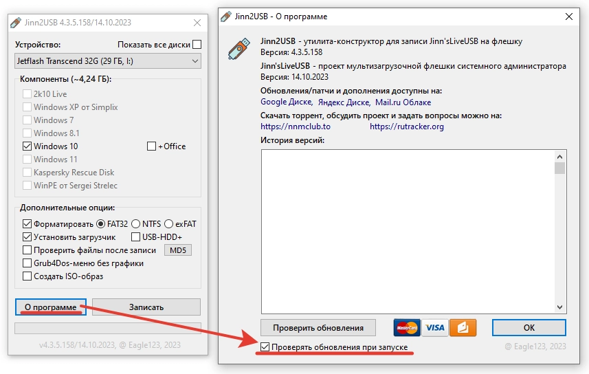Click the MasterCard payment icon
The height and width of the screenshot is (374, 589).
click(407, 327)
